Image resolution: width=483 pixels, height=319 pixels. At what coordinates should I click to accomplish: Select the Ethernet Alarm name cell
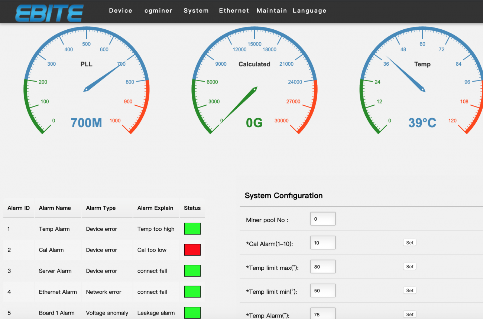(58, 292)
